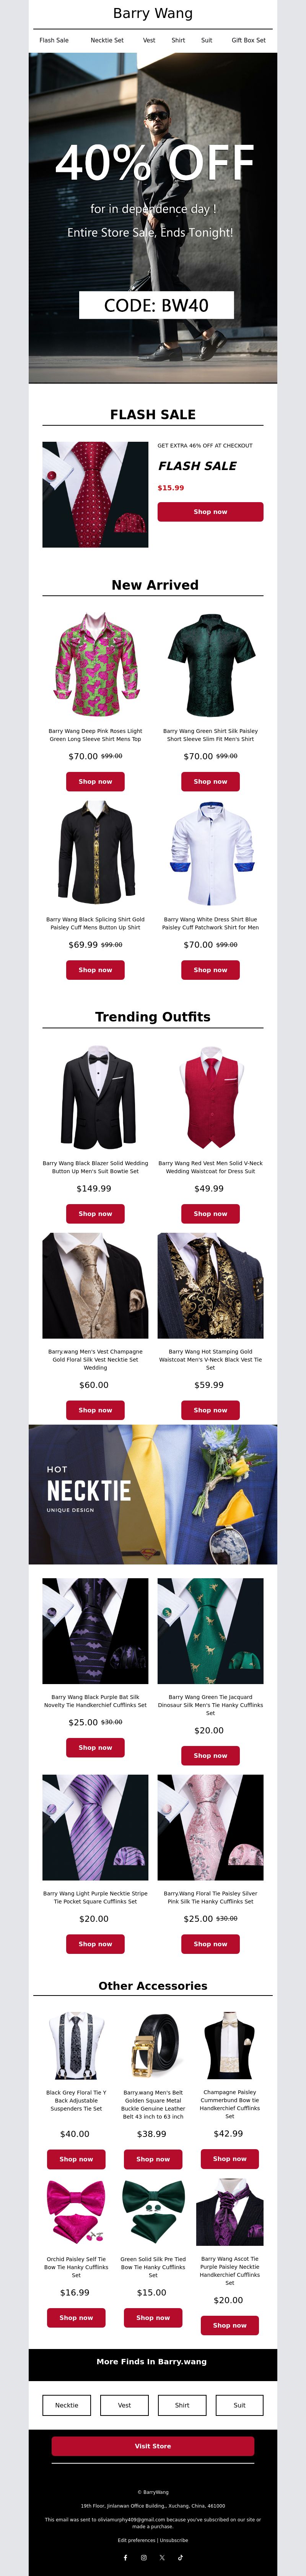Click Shop now under Flash Sale tie
Screen dimensions: 306x2576
(210, 511)
